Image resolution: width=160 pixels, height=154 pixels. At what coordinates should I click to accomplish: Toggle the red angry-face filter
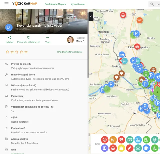click(105, 140)
